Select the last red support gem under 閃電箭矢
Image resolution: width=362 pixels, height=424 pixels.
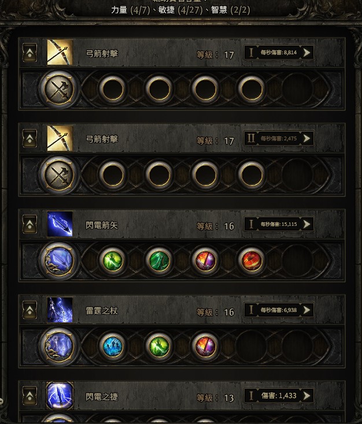click(x=251, y=261)
